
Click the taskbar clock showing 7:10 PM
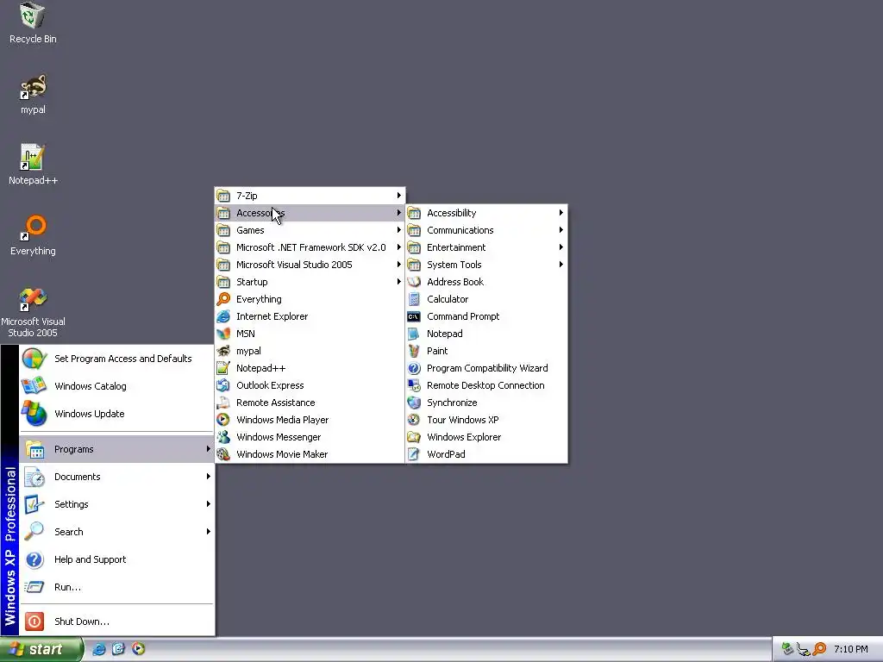851,650
